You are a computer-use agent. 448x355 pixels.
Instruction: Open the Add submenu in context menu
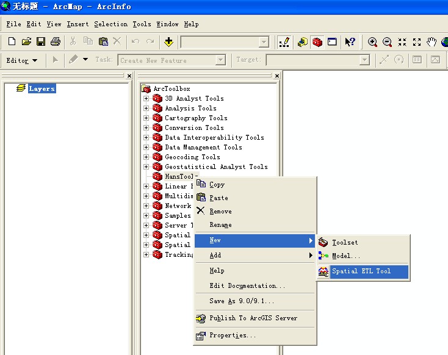255,256
